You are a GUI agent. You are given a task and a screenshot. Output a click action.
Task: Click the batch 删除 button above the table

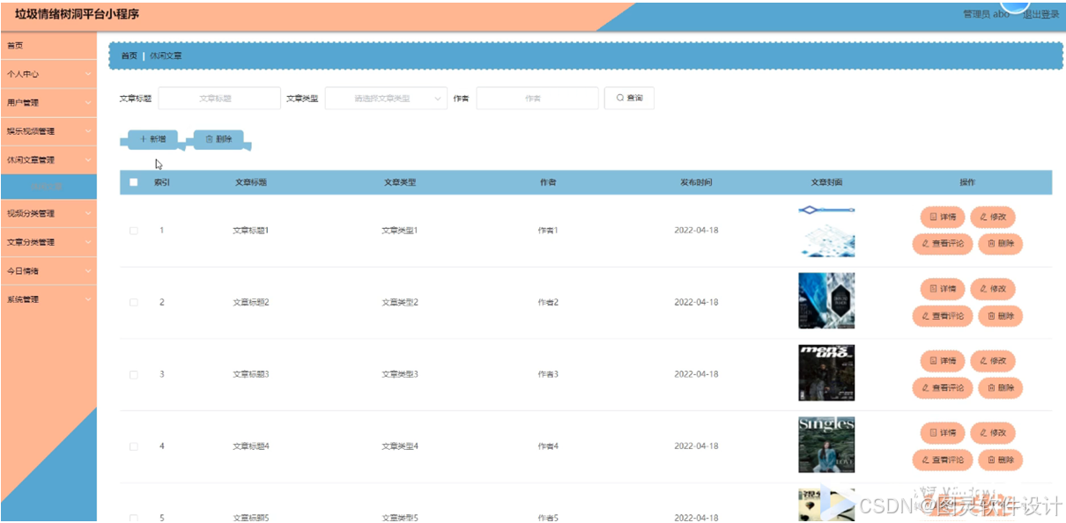pyautogui.click(x=218, y=139)
